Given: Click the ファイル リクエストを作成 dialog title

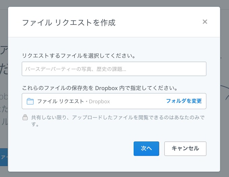Looking at the screenshot, I should [x=69, y=23].
